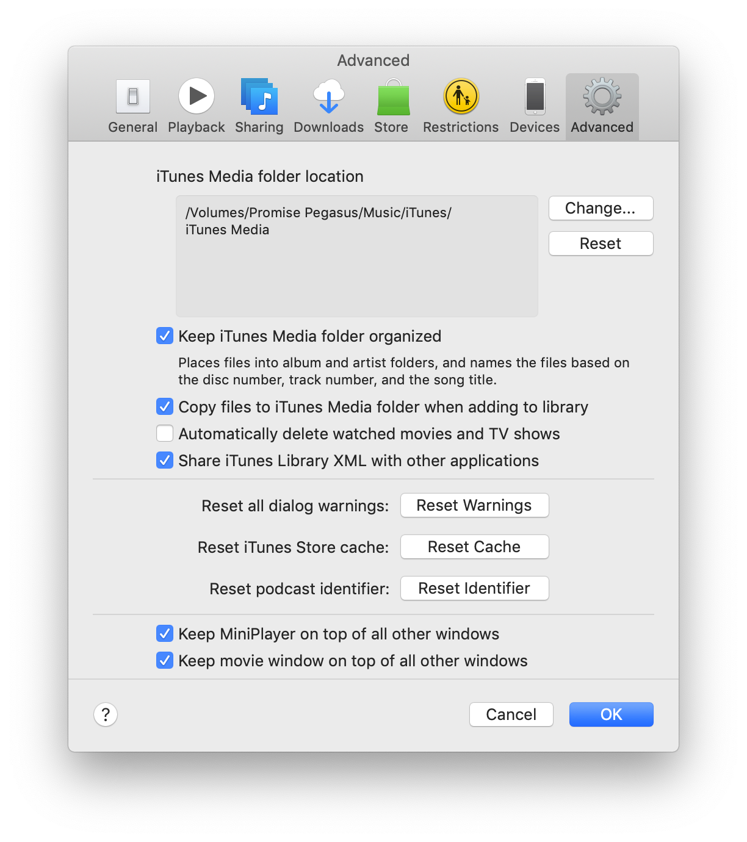Open the Restrictions parental icon
Image resolution: width=747 pixels, height=842 pixels.
click(461, 96)
